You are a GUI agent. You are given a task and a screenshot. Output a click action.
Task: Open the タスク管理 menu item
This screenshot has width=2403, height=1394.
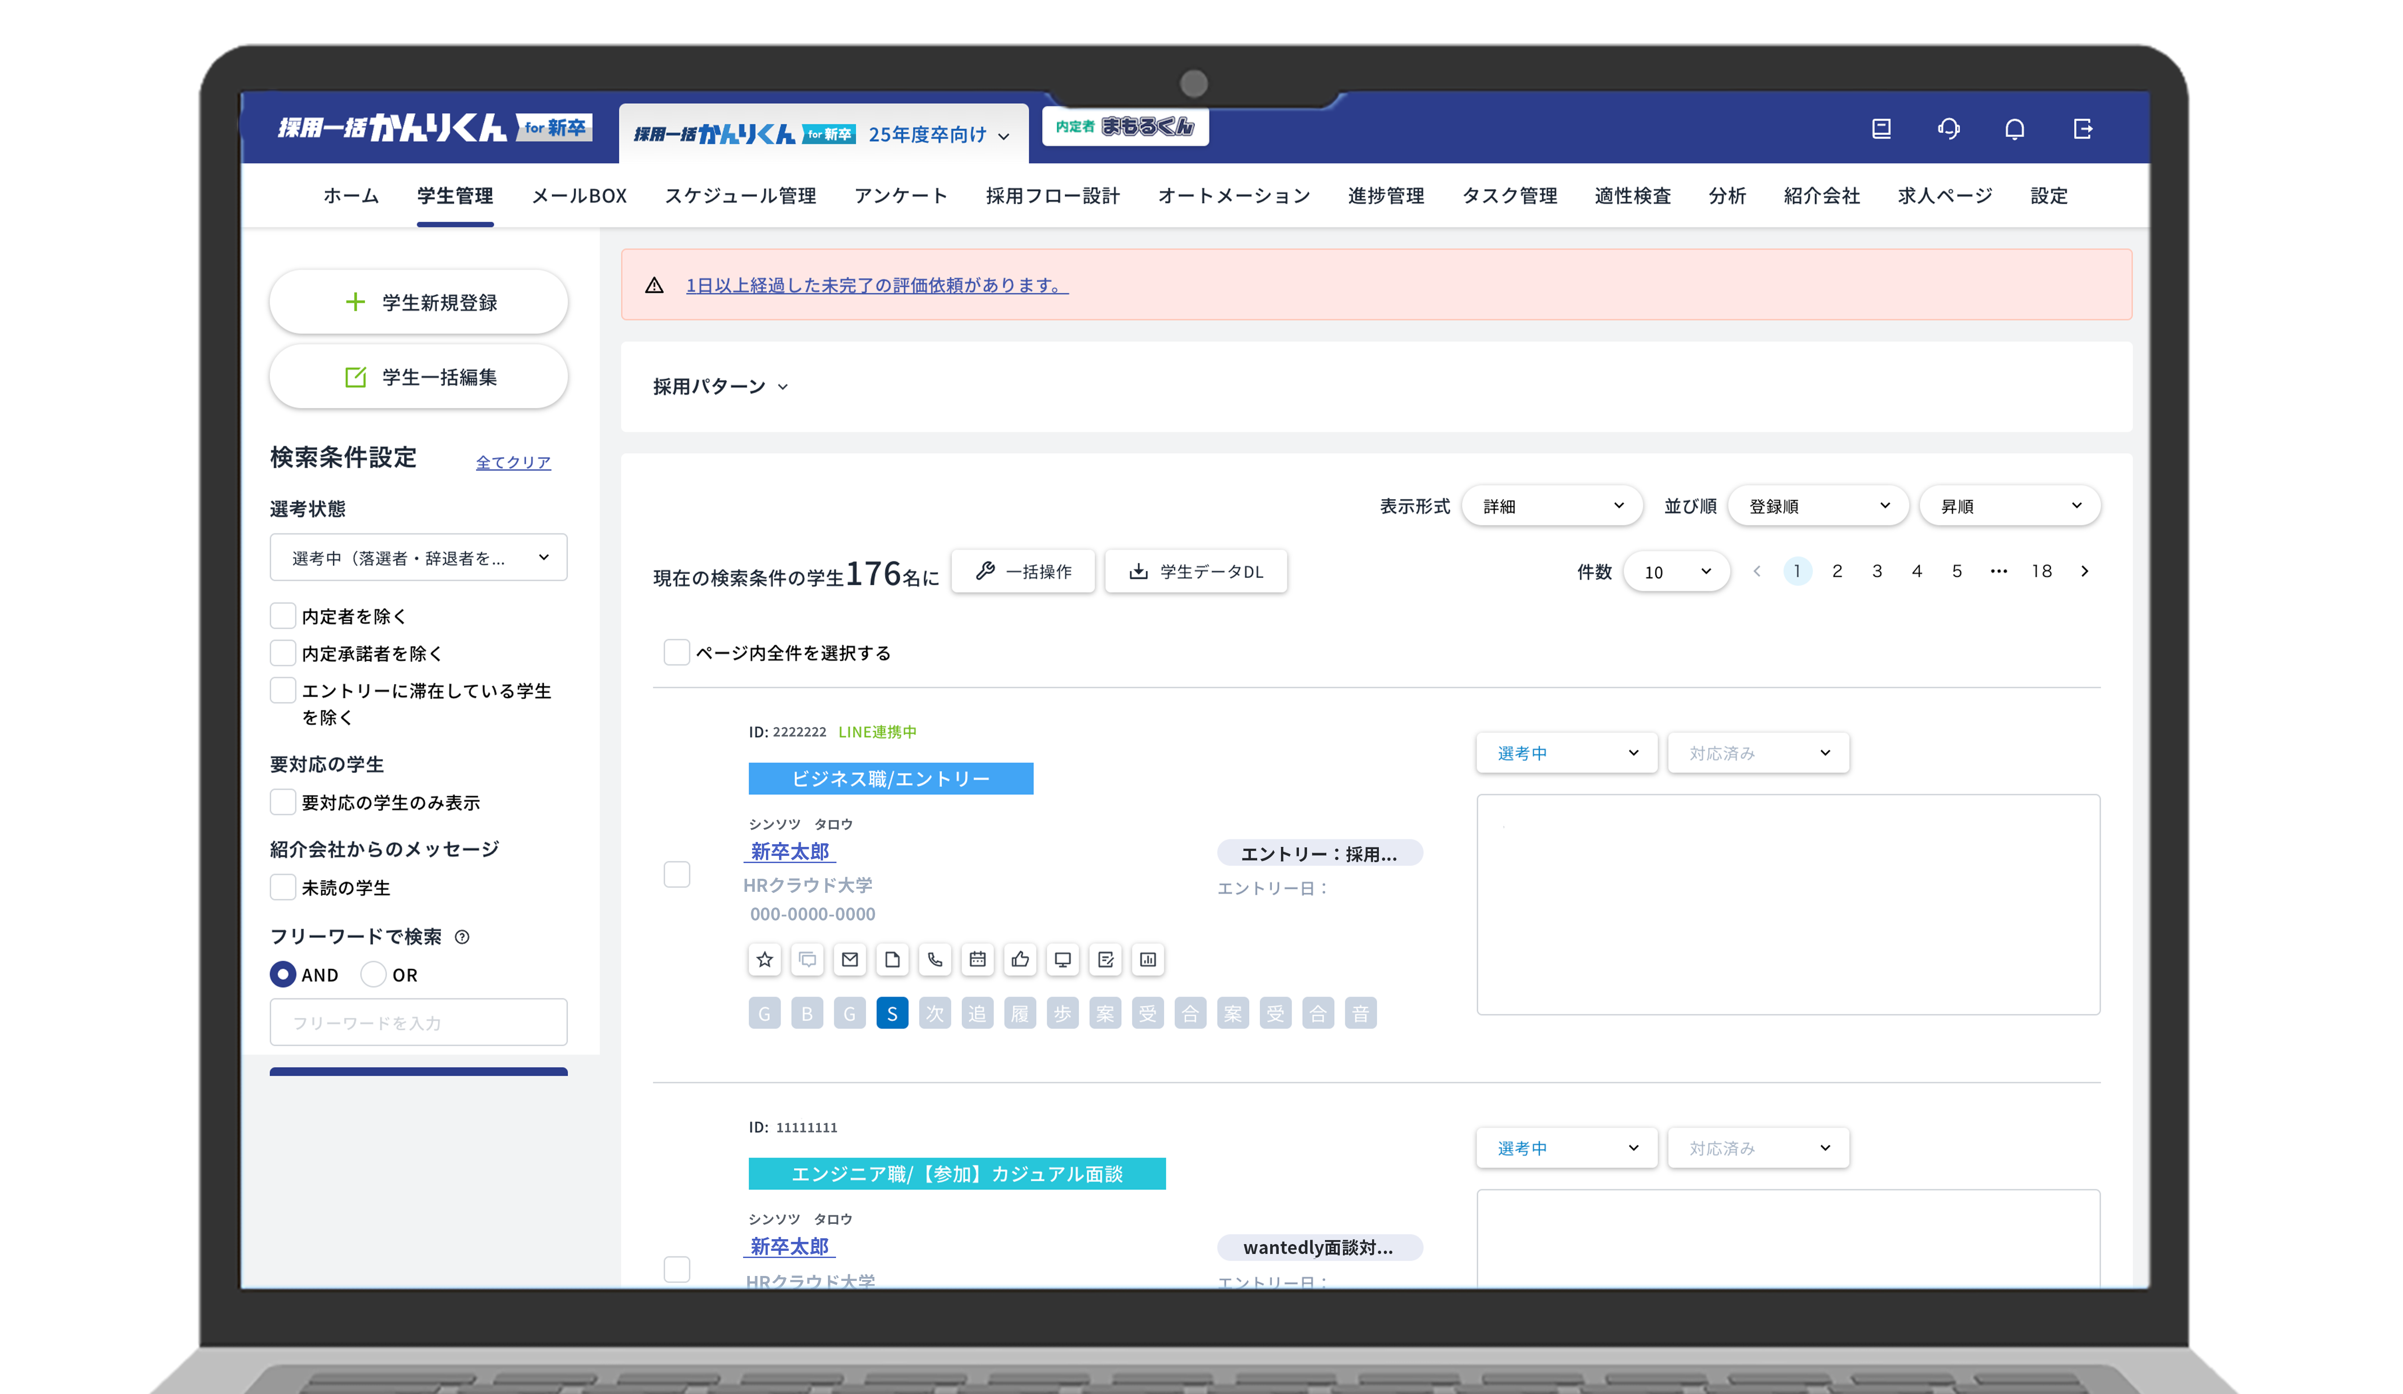[1510, 196]
